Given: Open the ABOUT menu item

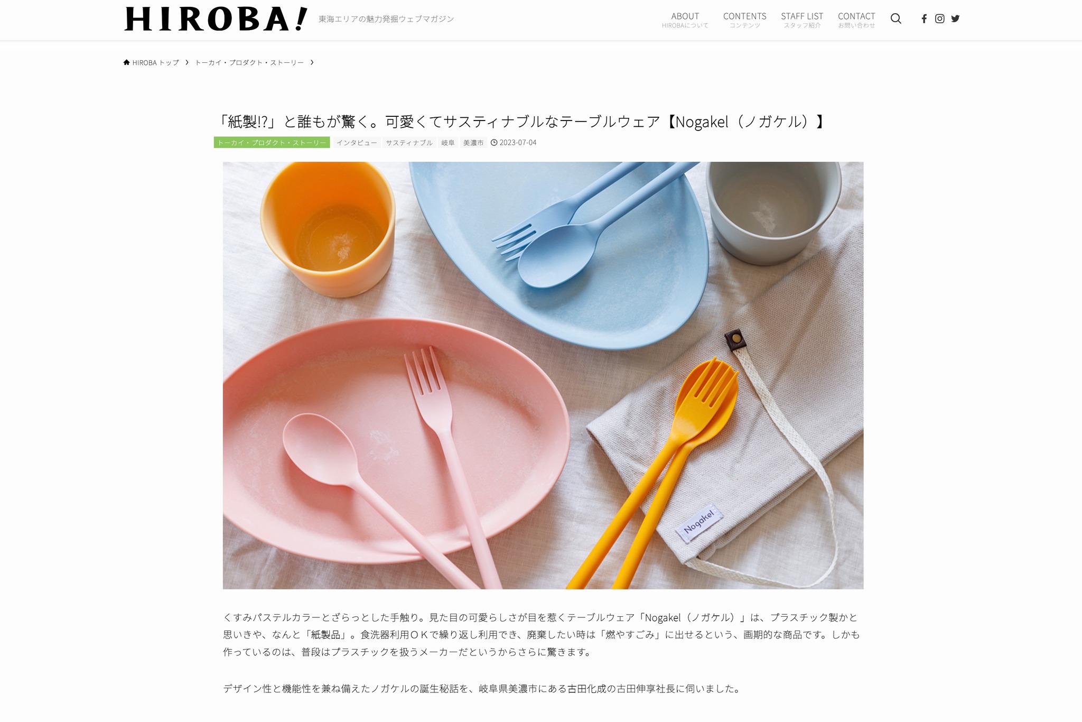Looking at the screenshot, I should 685,20.
